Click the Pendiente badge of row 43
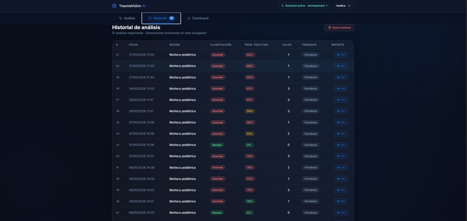Image resolution: width=467 pixels, height=221 pixels. (311, 145)
